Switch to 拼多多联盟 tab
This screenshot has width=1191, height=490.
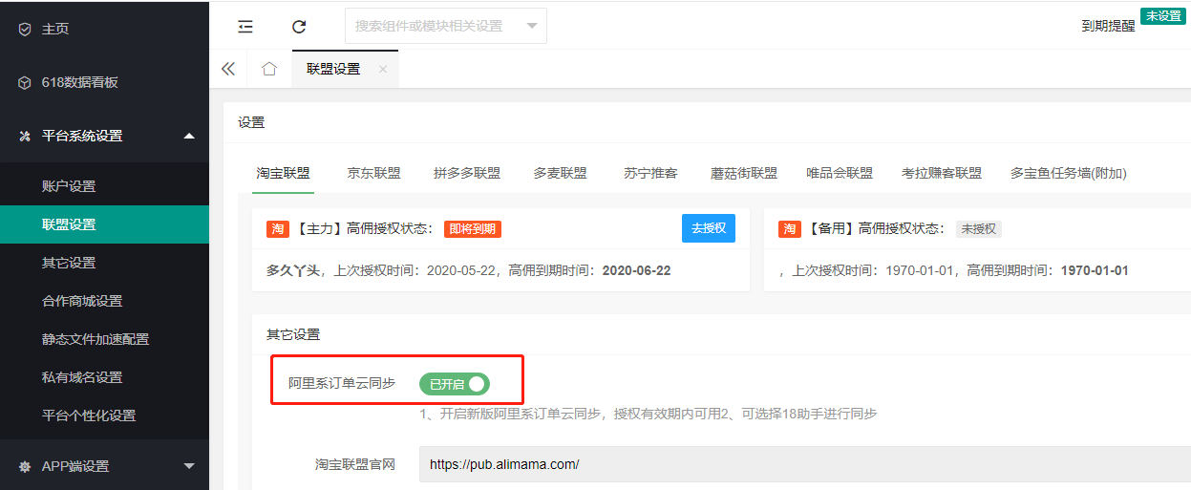pyautogui.click(x=467, y=173)
